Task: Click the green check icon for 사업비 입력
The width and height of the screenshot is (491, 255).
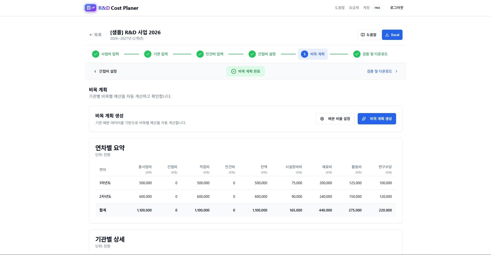Action: pyautogui.click(x=96, y=54)
